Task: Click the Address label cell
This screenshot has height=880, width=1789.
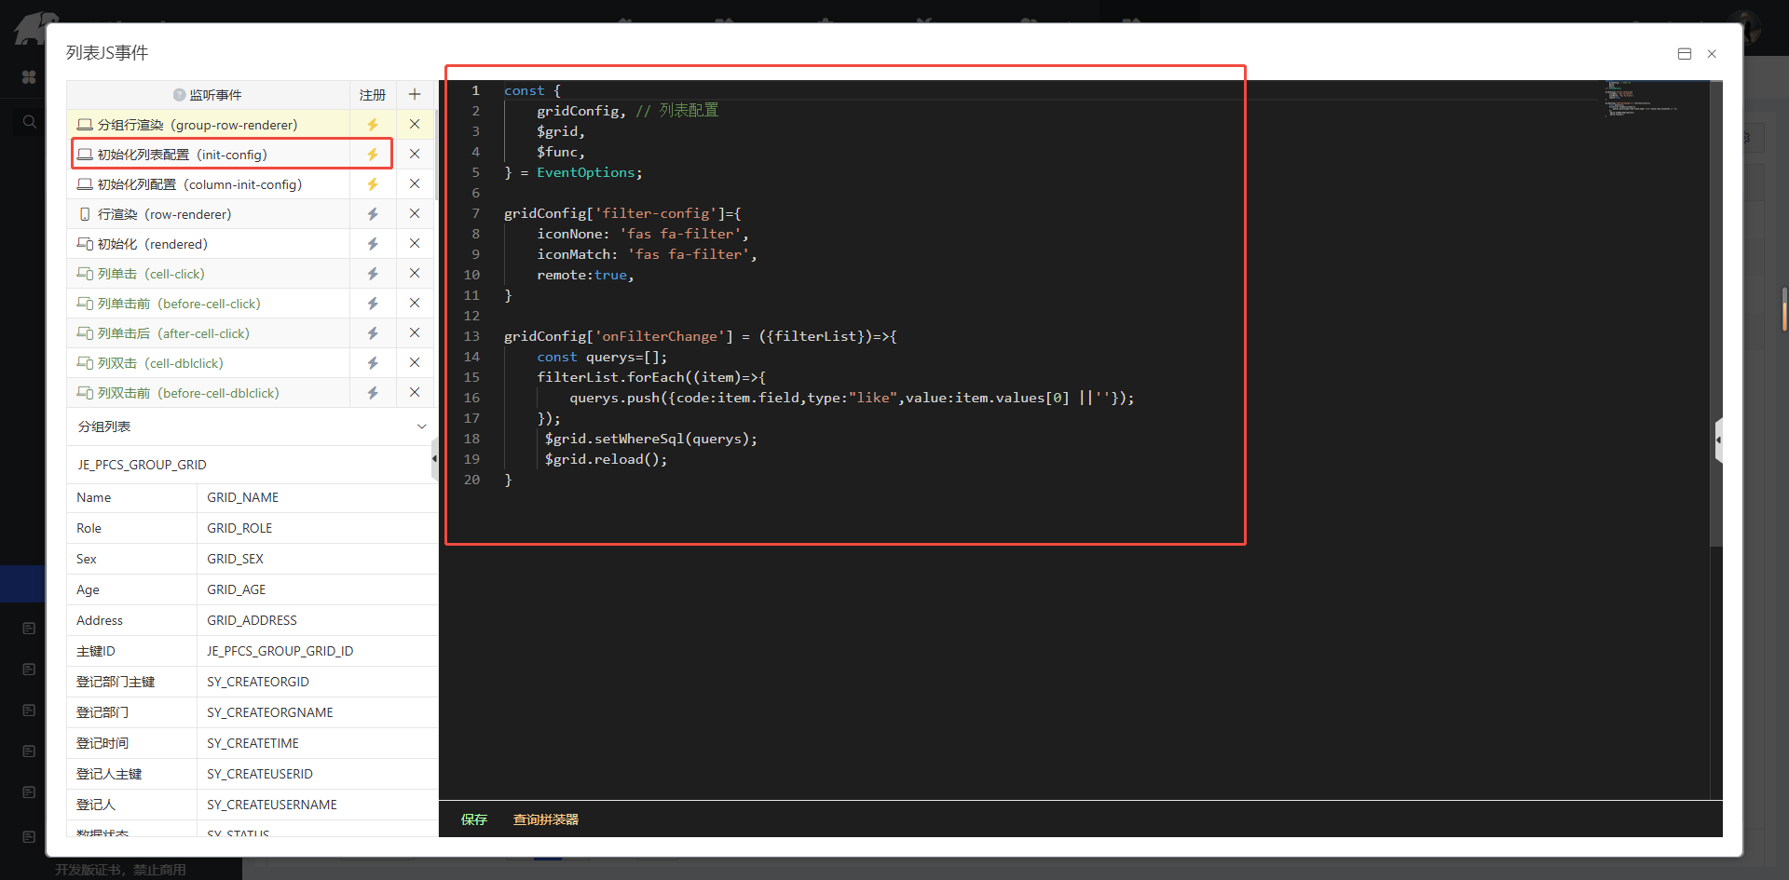Action: coord(131,620)
